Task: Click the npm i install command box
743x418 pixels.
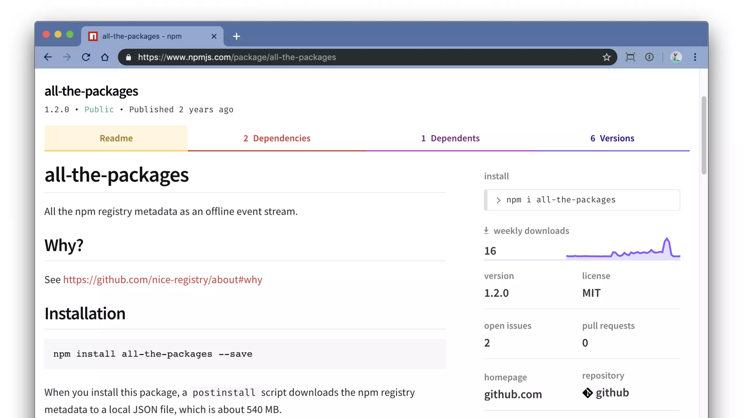Action: 582,200
